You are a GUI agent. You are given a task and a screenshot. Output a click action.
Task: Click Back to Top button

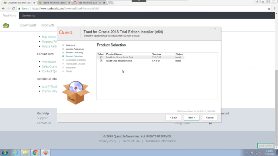point(265,146)
